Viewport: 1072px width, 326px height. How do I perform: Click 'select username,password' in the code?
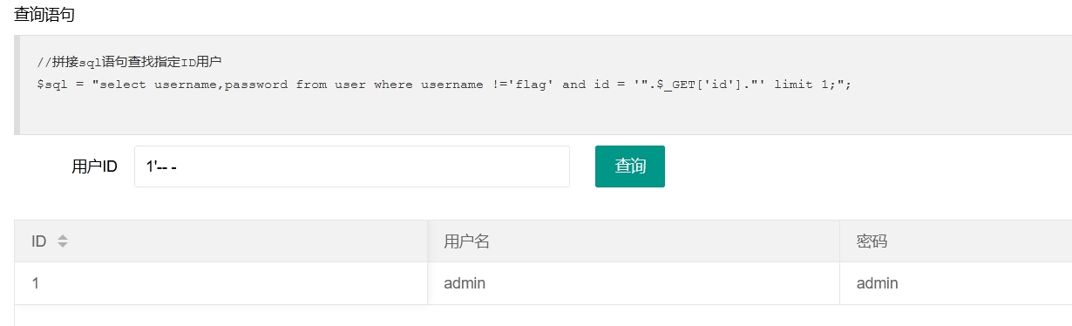coord(193,85)
